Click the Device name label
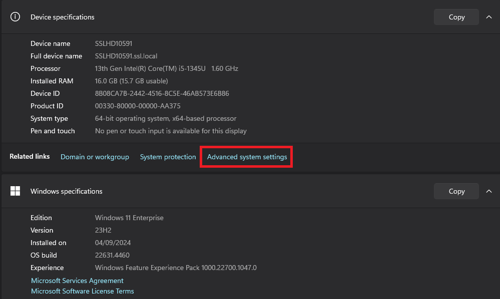 pyautogui.click(x=51, y=43)
